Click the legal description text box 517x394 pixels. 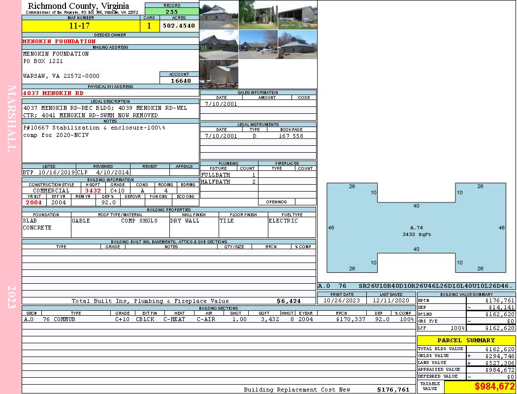pyautogui.click(x=110, y=111)
